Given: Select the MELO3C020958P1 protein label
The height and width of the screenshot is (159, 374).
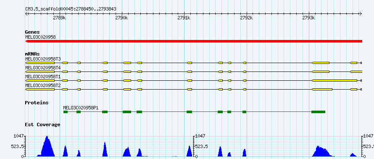Looking at the screenshot, I should coord(81,108).
